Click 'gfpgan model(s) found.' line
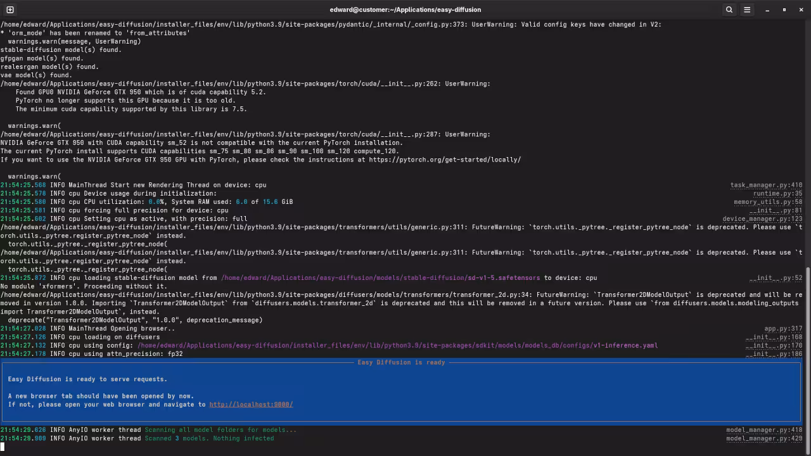This screenshot has width=811, height=456. (x=42, y=58)
